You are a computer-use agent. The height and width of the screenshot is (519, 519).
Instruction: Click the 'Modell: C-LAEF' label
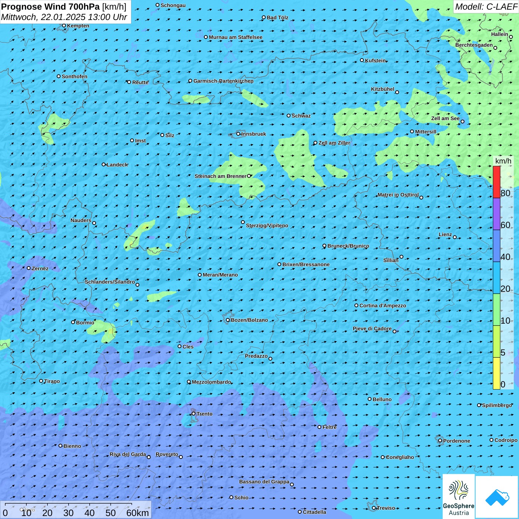pyautogui.click(x=486, y=7)
